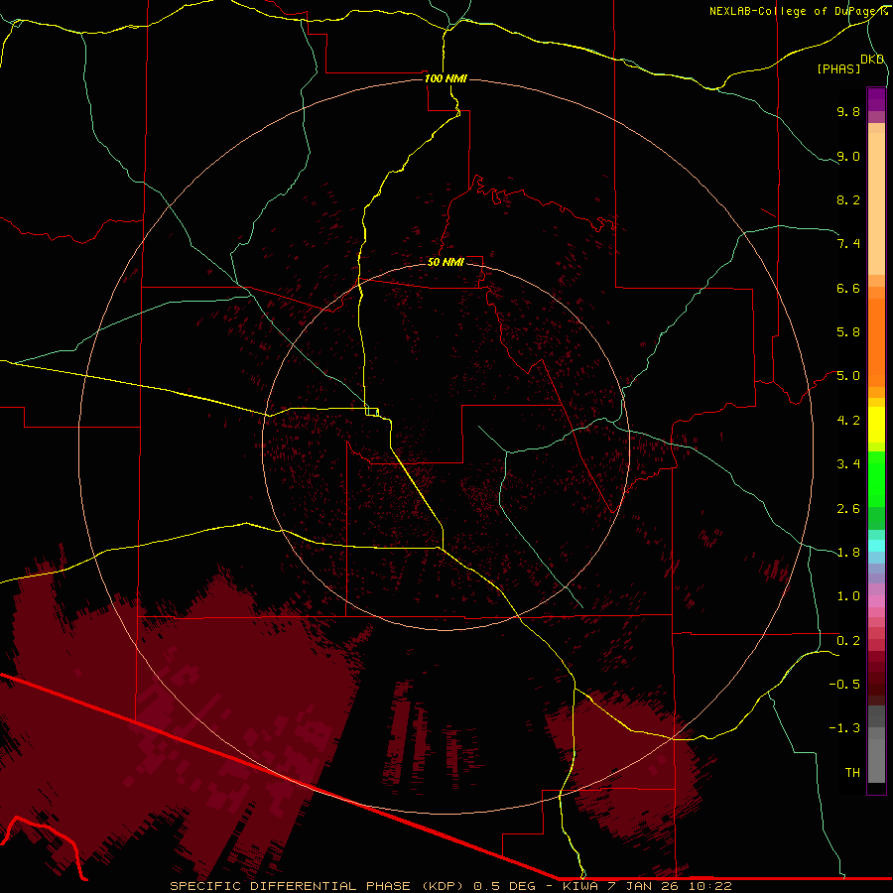Click the 50 NMI range ring label
This screenshot has width=893, height=893.
(x=446, y=262)
